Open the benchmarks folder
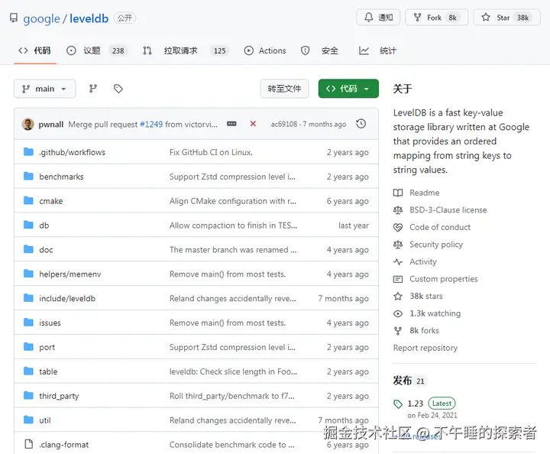Screen dimensions: 550x454 (61, 177)
